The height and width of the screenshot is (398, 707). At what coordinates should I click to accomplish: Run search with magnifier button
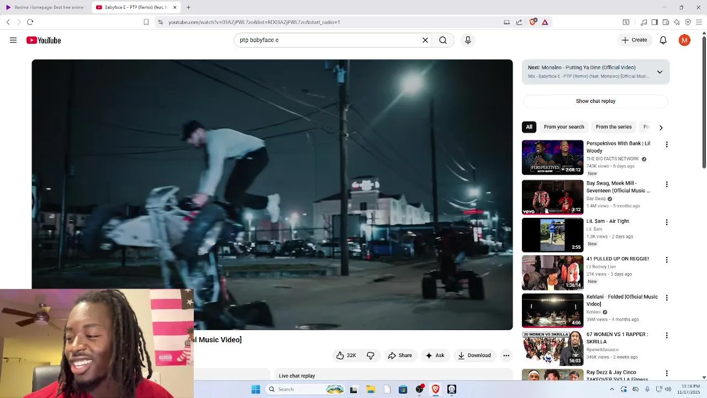(x=443, y=40)
